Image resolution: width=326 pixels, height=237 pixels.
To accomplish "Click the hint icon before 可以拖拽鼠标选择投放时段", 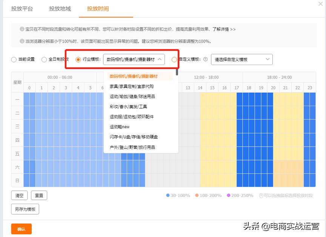I will 260,195.
